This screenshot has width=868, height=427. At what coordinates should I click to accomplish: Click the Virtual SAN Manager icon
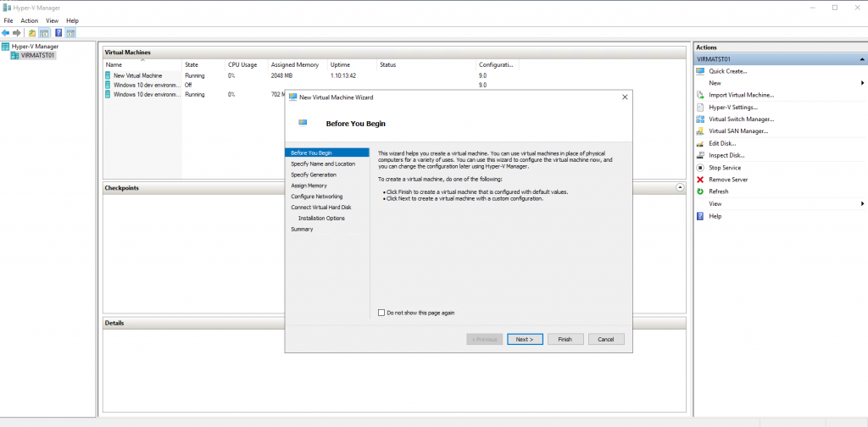point(700,131)
